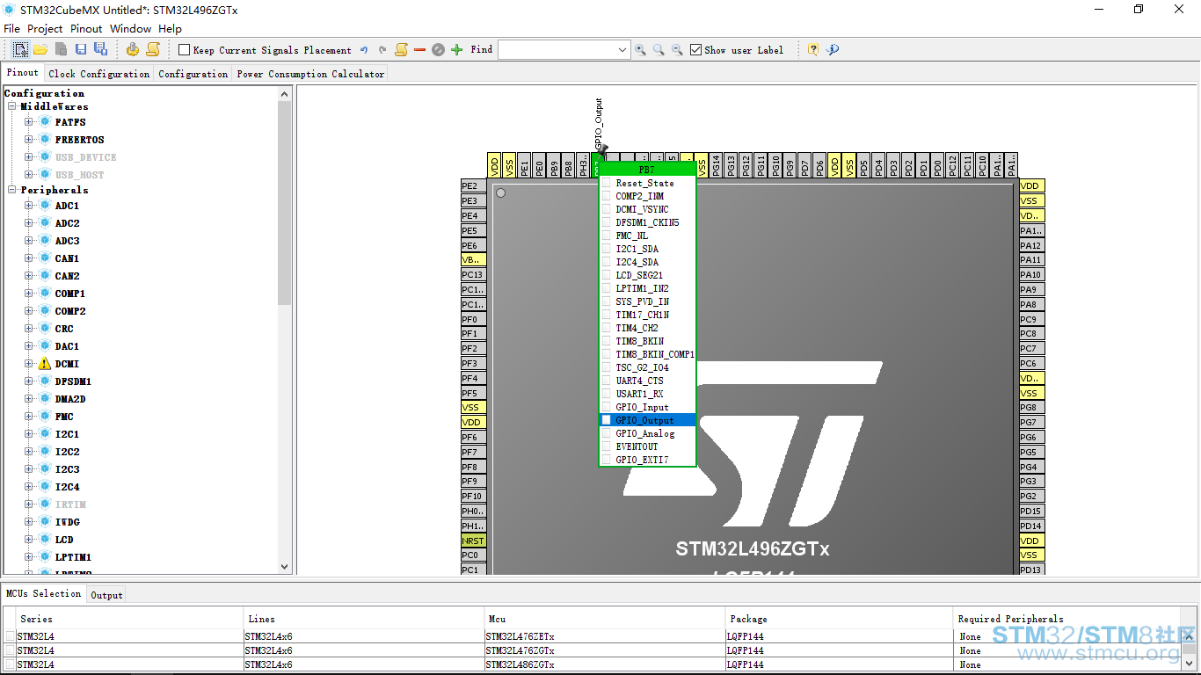Screen dimensions: 1201x675
Task: Expand the COMP2 peripheral node
Action: pyautogui.click(x=29, y=311)
